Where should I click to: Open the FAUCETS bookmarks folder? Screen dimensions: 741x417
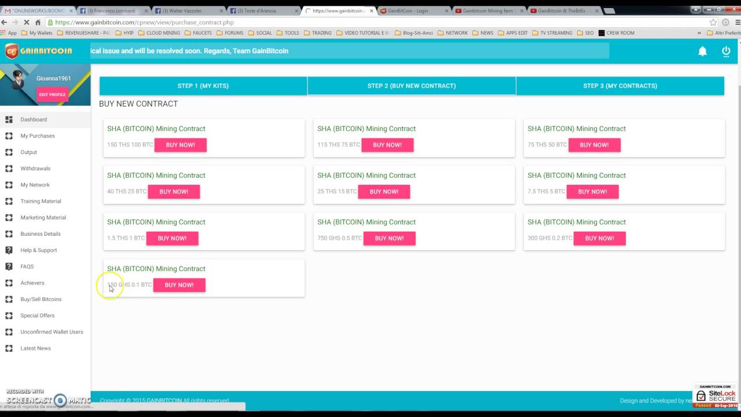[x=199, y=33]
